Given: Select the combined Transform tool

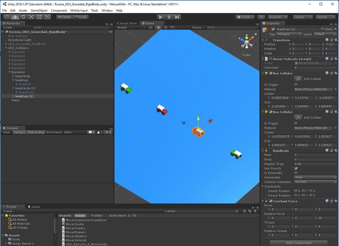Looking at the screenshot, I should (47, 17).
